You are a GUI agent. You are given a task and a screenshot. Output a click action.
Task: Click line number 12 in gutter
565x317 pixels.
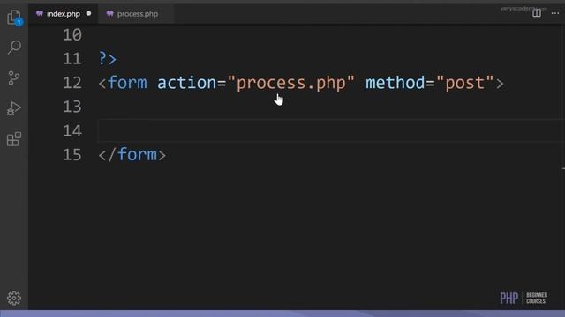pyautogui.click(x=72, y=83)
